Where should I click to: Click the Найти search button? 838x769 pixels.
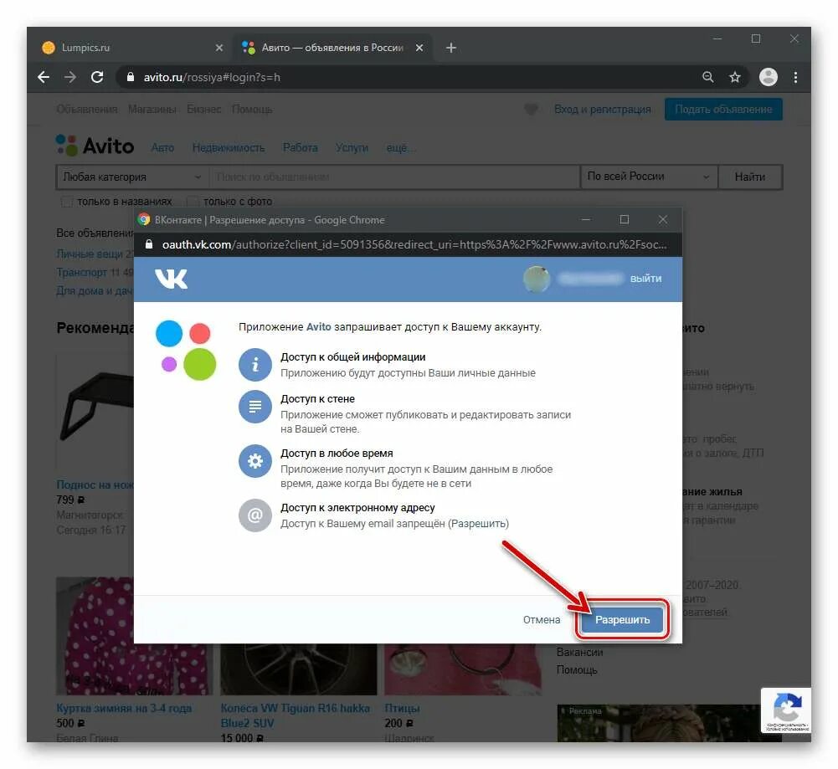(x=750, y=177)
